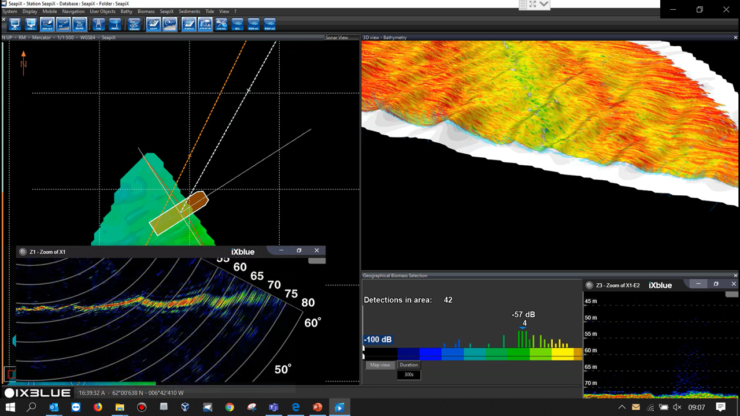The image size is (740, 416).
Task: Open PowerPoint from the taskbar
Action: 317,407
